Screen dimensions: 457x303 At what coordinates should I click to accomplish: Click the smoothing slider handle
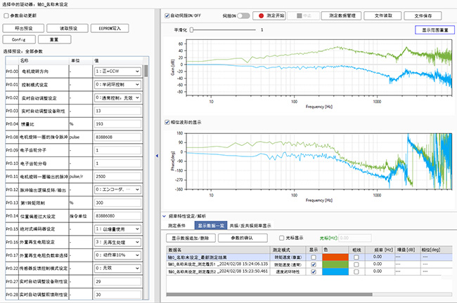(193, 30)
